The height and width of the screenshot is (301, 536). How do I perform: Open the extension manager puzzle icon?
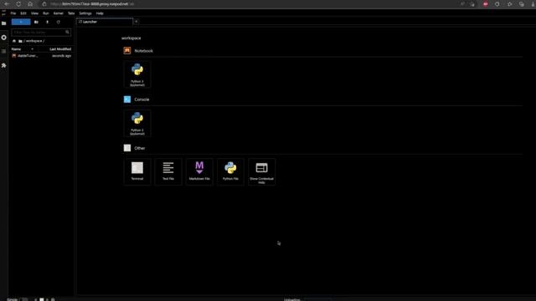[x=3, y=65]
